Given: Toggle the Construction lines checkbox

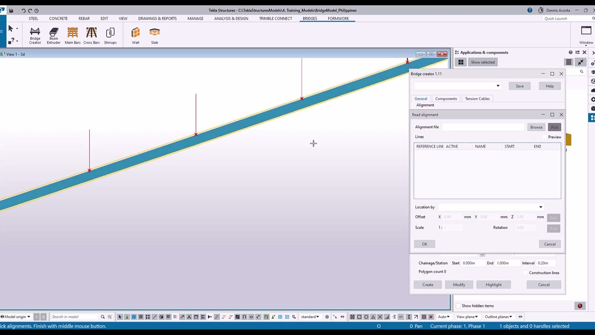Looking at the screenshot, I should 526,273.
